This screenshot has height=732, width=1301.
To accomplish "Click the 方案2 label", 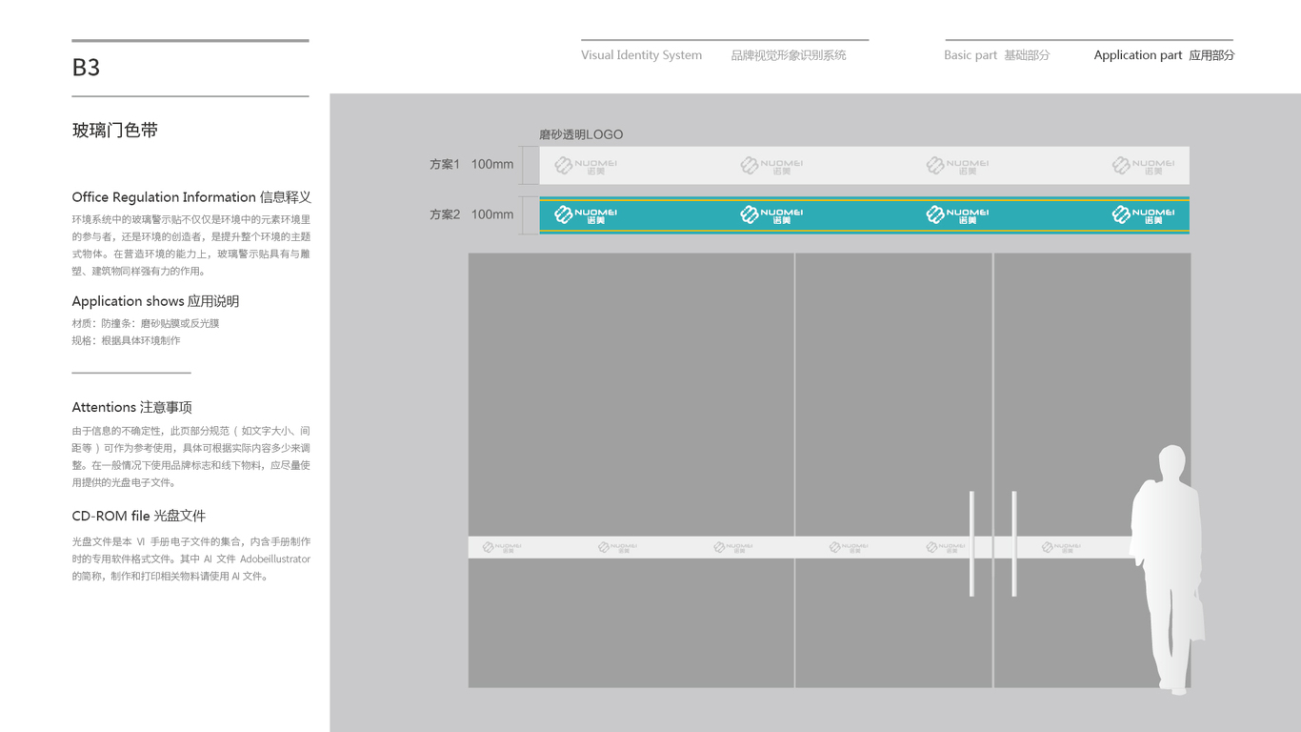I will 445,214.
